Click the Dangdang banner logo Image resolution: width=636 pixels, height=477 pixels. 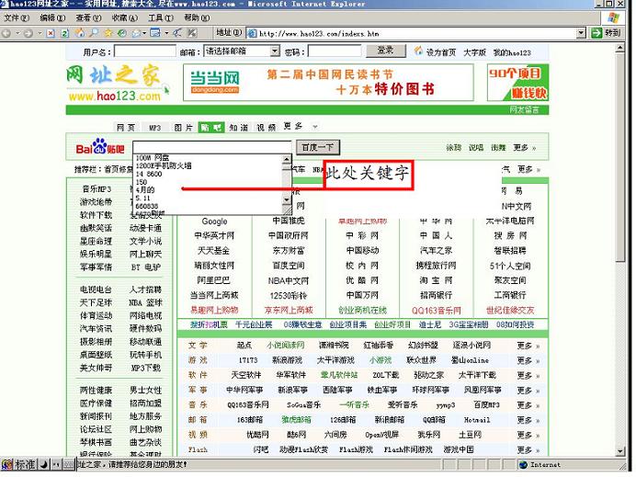(x=211, y=83)
